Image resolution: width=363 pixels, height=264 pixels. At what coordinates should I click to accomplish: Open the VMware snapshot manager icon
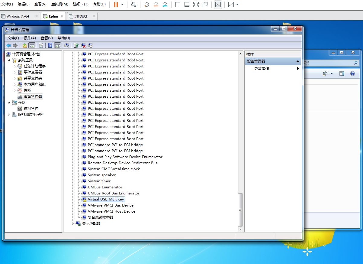click(165, 5)
